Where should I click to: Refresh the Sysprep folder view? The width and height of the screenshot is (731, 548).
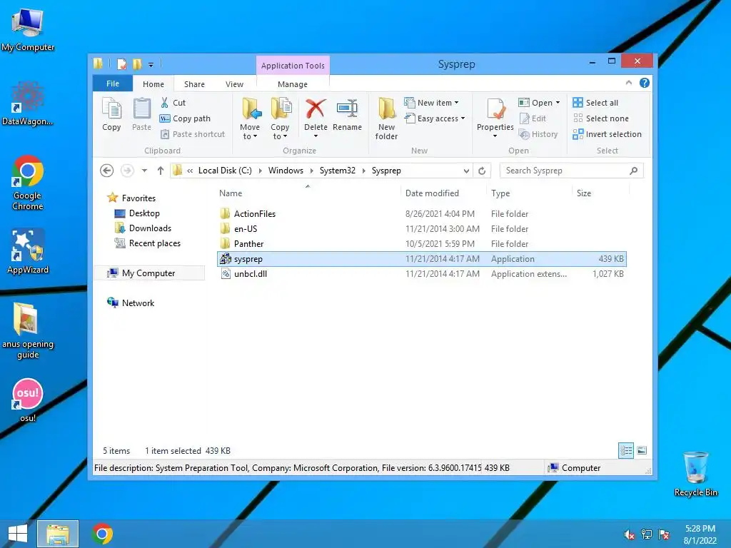click(482, 171)
